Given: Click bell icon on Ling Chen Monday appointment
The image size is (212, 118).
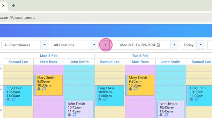Looking at the screenshot, I should (8, 99).
